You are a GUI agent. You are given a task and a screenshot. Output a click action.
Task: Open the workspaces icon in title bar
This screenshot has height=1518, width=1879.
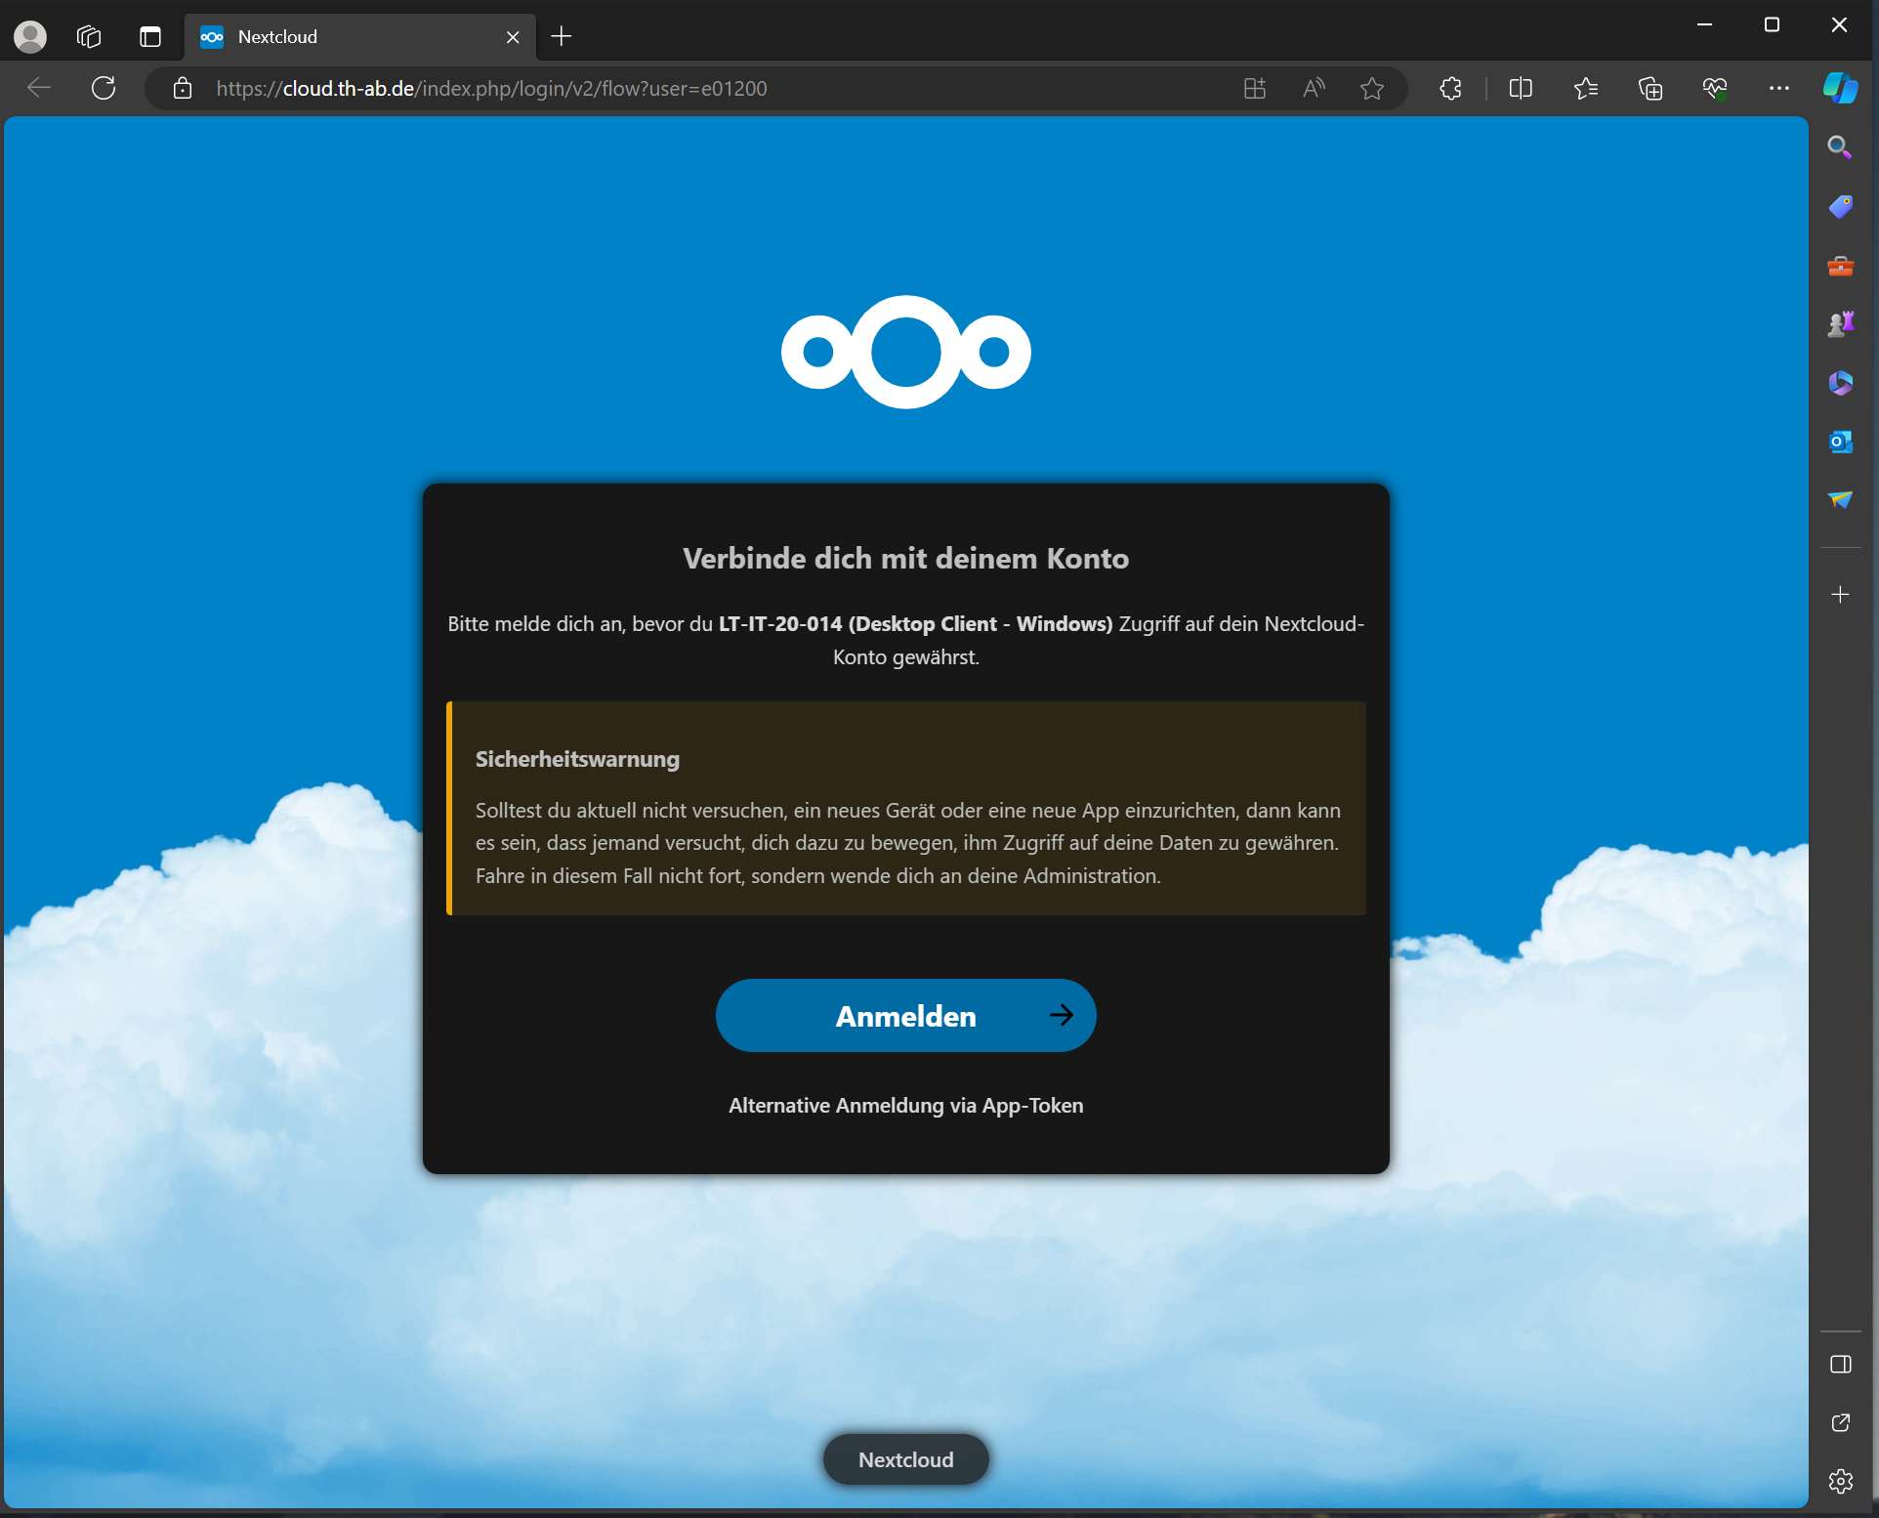coord(89,36)
